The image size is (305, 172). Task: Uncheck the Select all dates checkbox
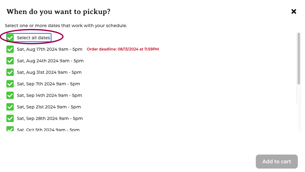pos(10,38)
